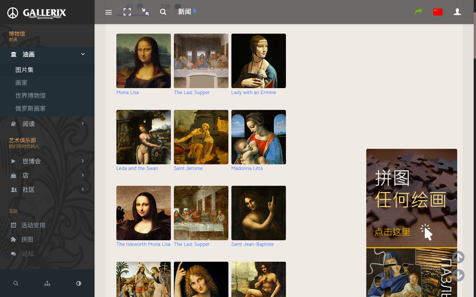
Task: Click the 世博会 play icon
Action: 13,161
